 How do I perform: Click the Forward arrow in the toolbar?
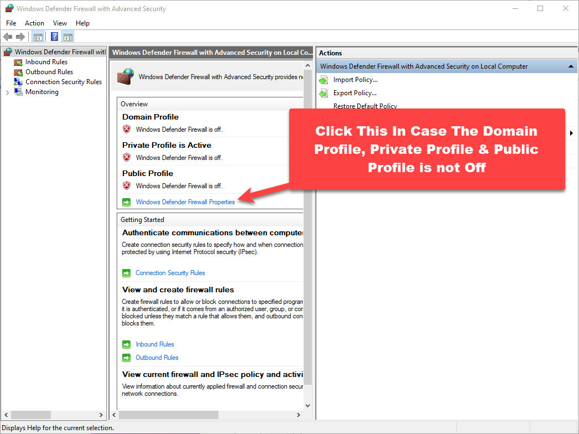tap(20, 37)
